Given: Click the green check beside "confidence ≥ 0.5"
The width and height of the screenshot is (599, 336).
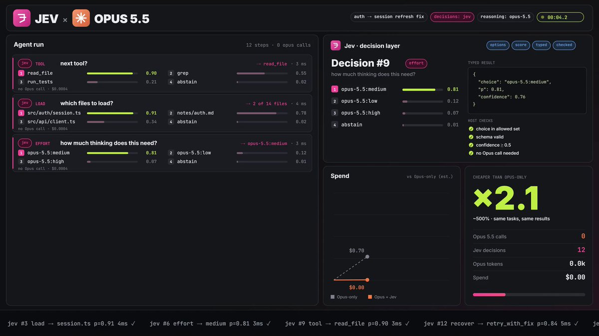Looking at the screenshot, I should (471, 145).
